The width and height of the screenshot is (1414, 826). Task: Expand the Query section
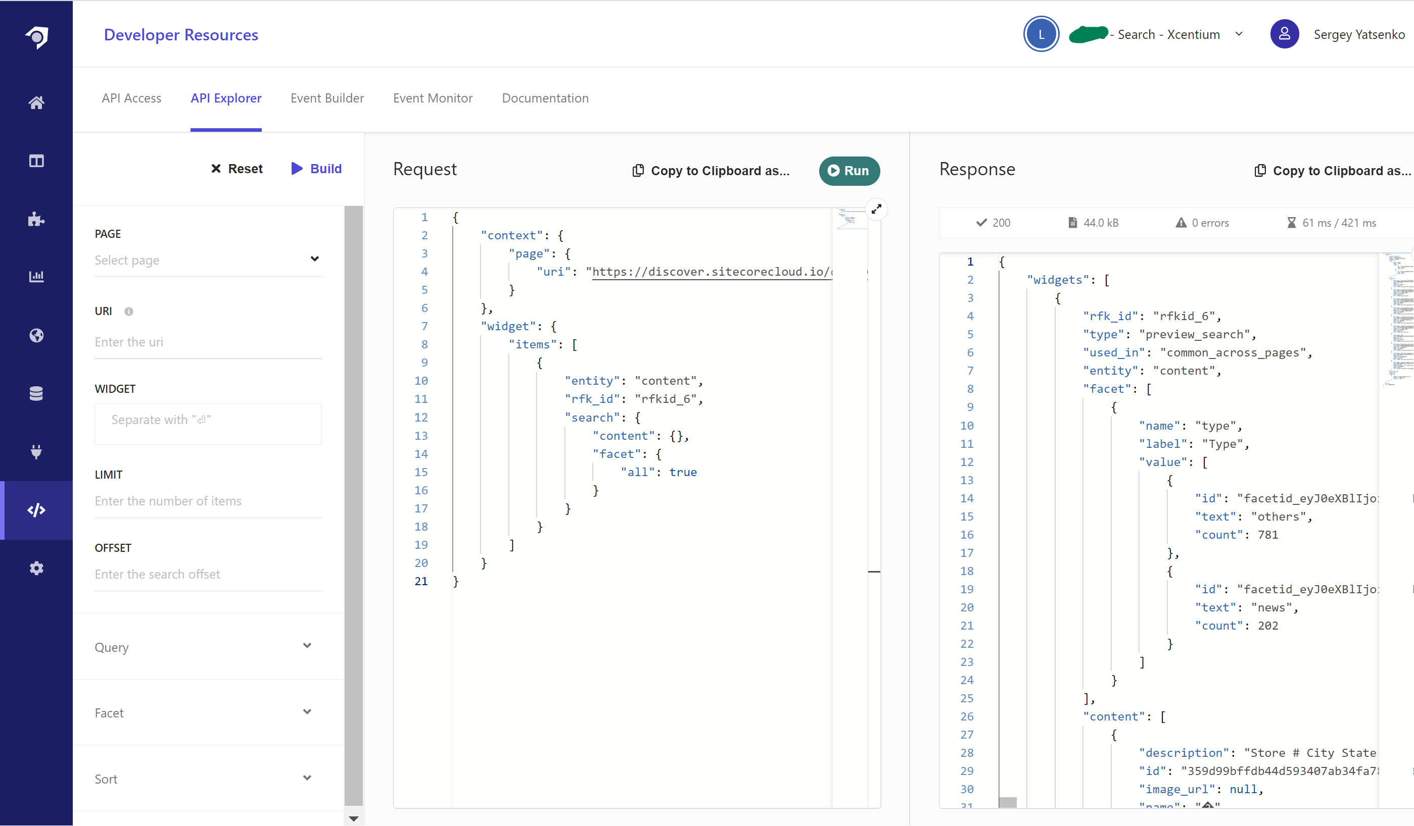tap(208, 647)
